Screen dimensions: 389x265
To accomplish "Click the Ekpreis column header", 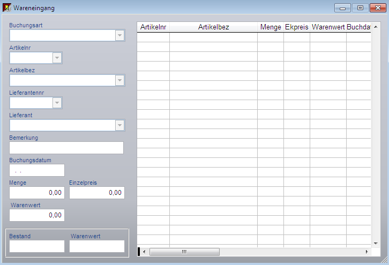I will pyautogui.click(x=297, y=27).
